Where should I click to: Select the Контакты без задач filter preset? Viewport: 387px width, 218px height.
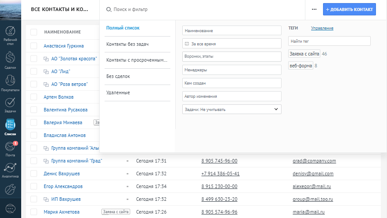click(137, 44)
